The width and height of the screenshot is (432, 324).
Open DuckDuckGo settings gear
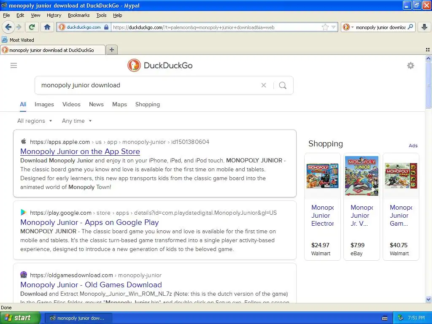(410, 65)
